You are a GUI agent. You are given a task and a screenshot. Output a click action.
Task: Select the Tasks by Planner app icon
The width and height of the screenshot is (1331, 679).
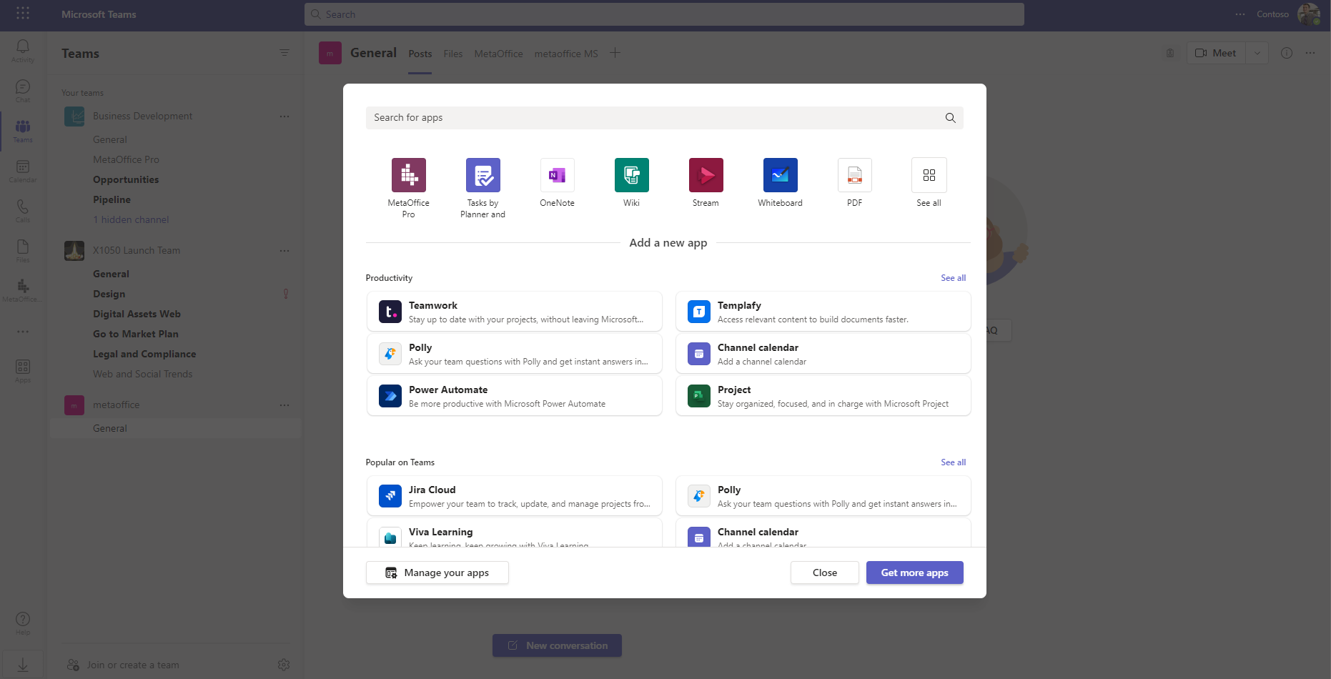[483, 175]
